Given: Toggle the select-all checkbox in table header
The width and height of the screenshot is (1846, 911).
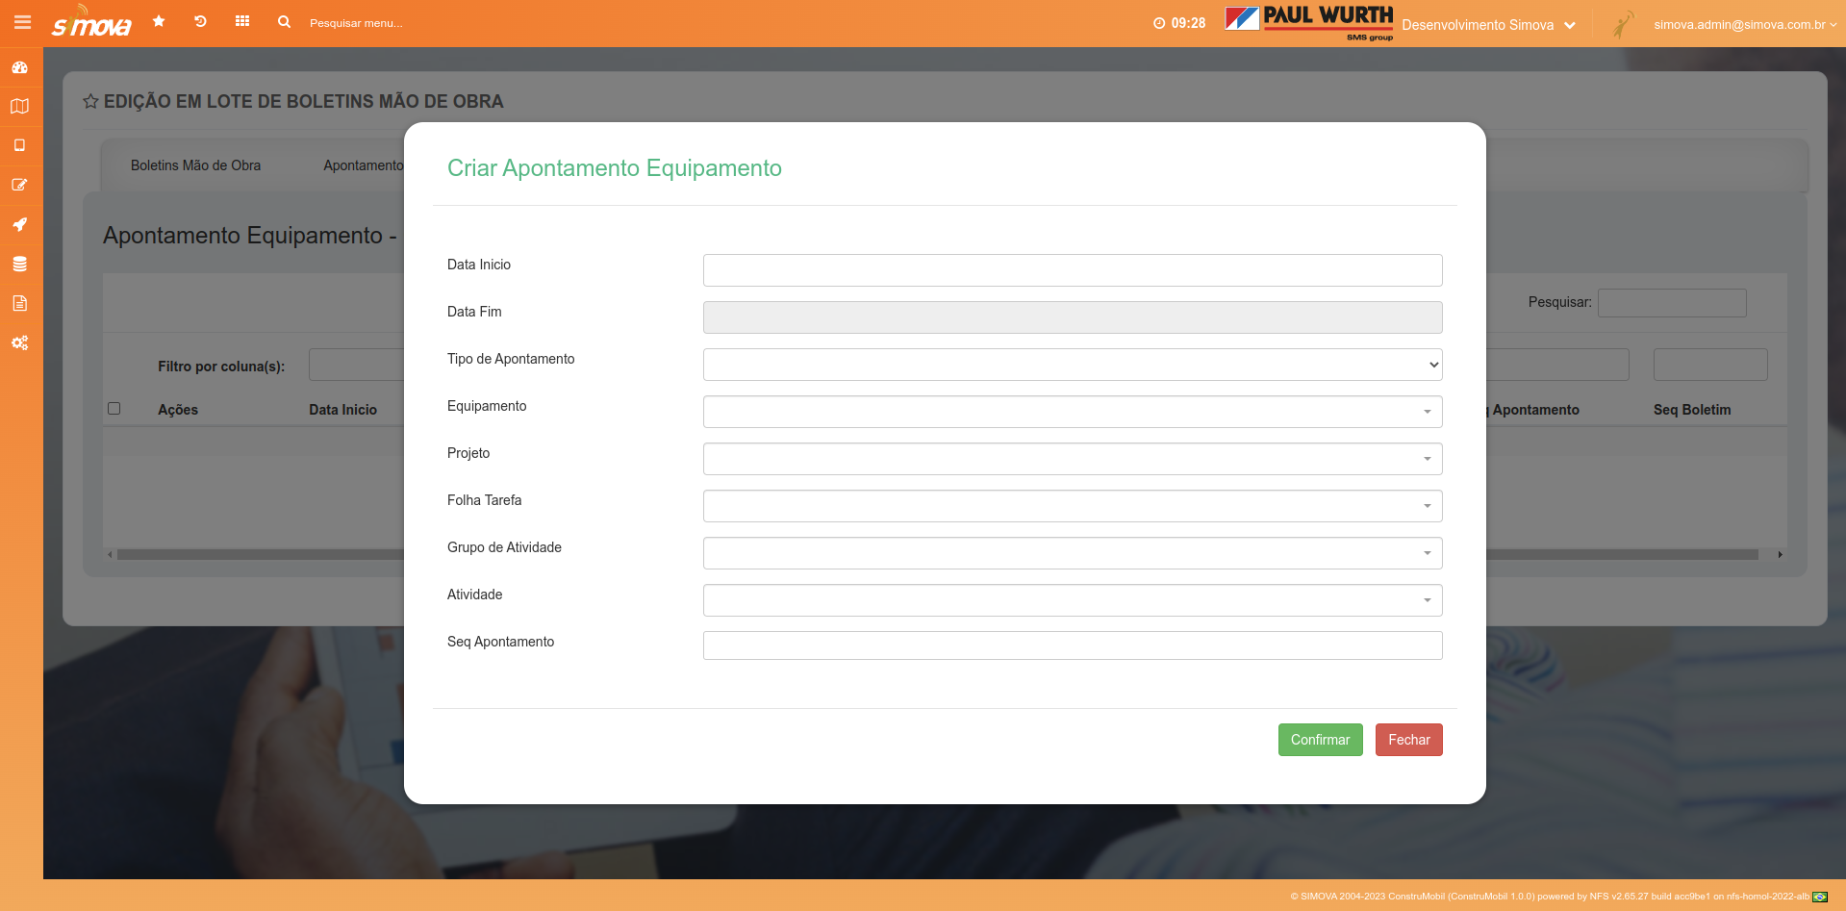Looking at the screenshot, I should (114, 409).
